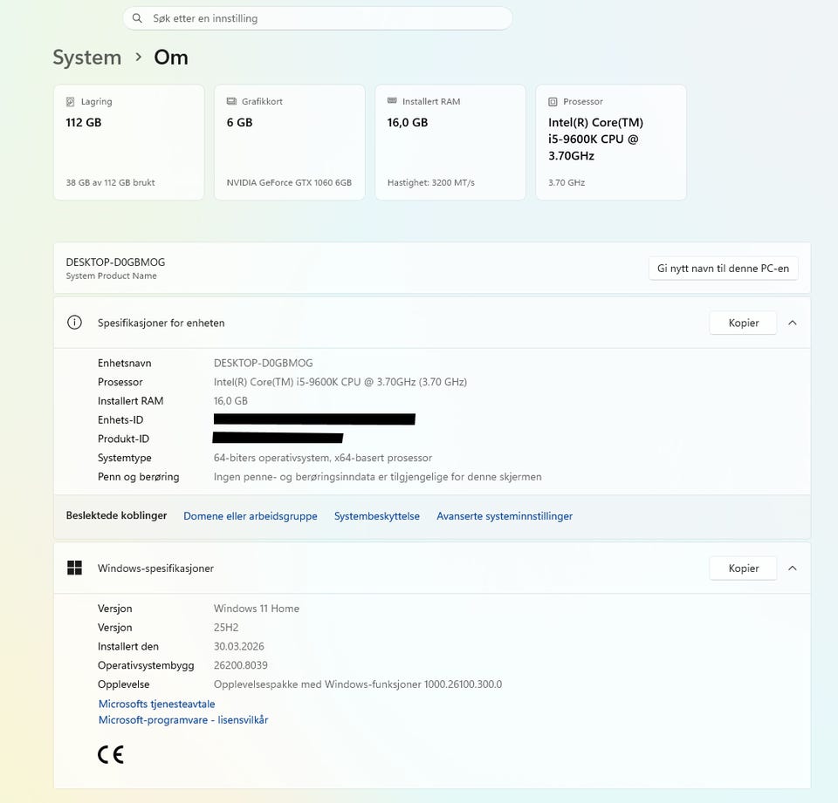This screenshot has height=803, width=838.
Task: Select 'Windows 11 Home' version text
Action: point(257,609)
